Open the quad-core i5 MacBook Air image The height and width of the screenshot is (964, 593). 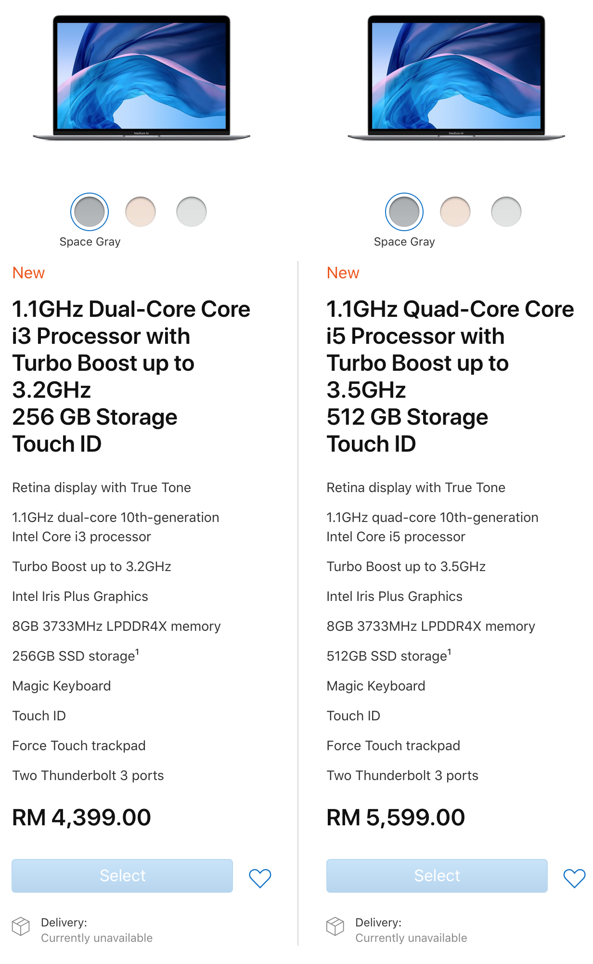(456, 78)
